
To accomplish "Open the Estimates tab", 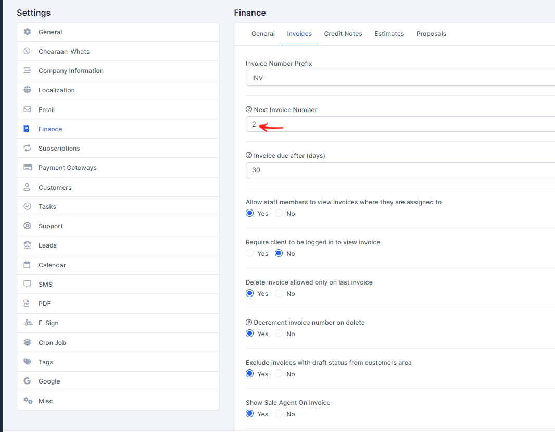I will [x=389, y=34].
